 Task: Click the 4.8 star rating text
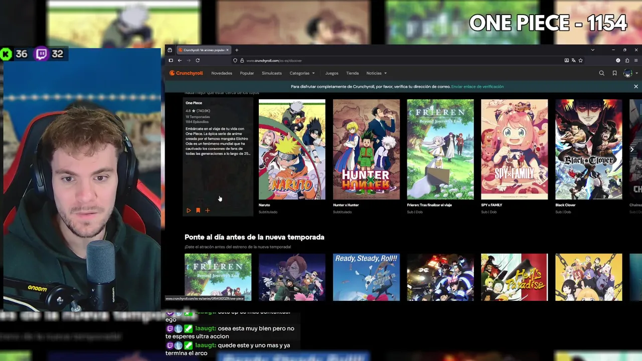pyautogui.click(x=198, y=111)
